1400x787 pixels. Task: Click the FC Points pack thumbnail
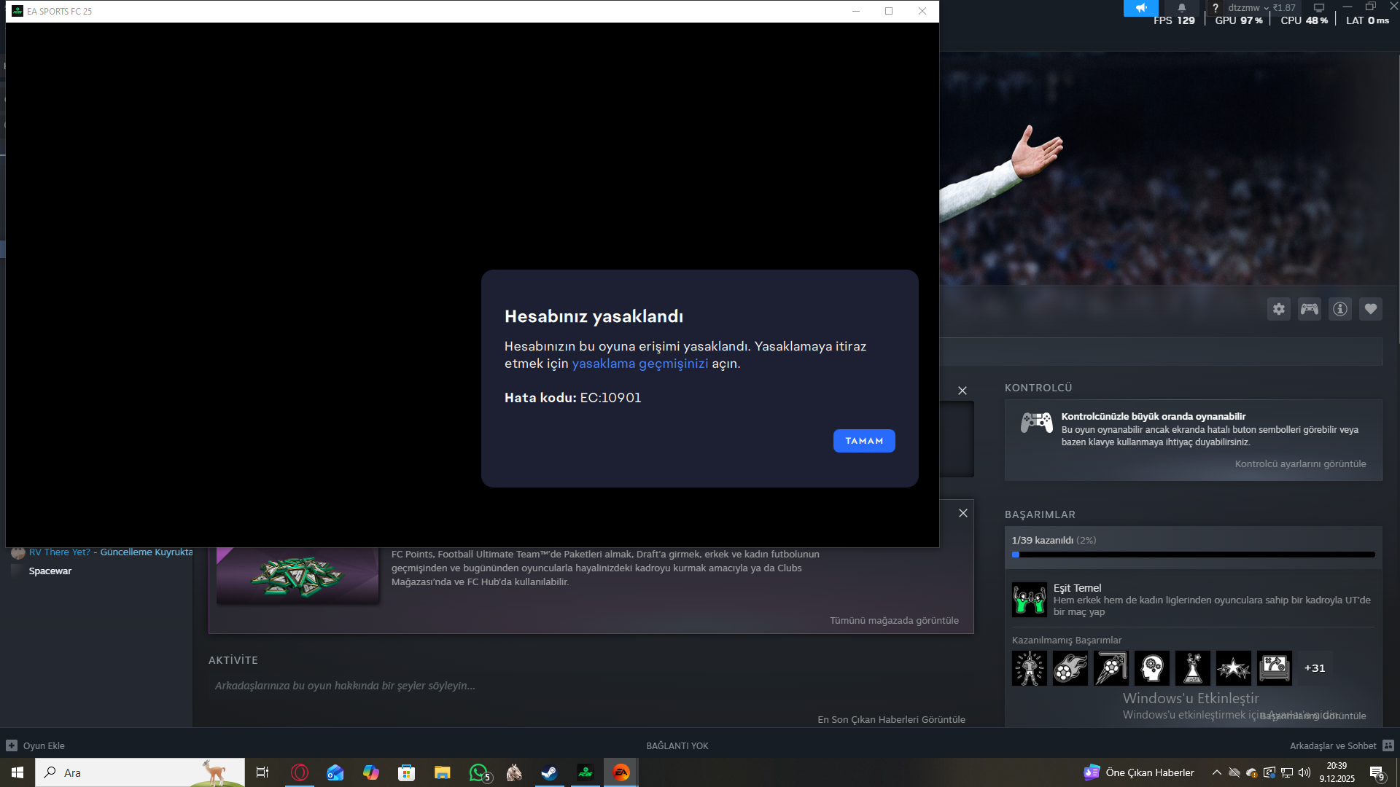tap(297, 575)
